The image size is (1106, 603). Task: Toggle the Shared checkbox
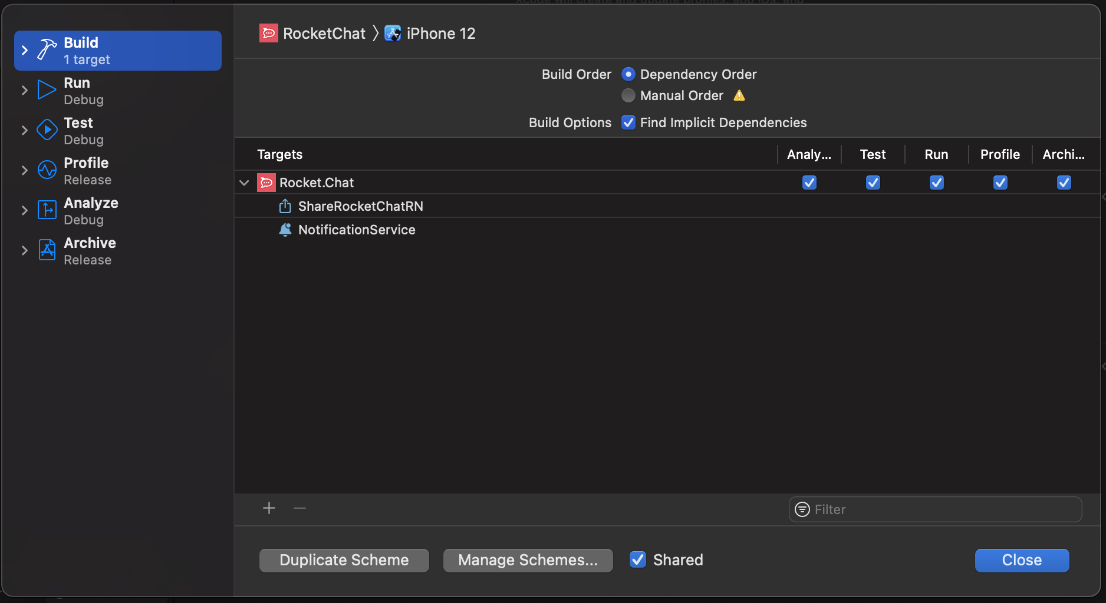pos(638,559)
